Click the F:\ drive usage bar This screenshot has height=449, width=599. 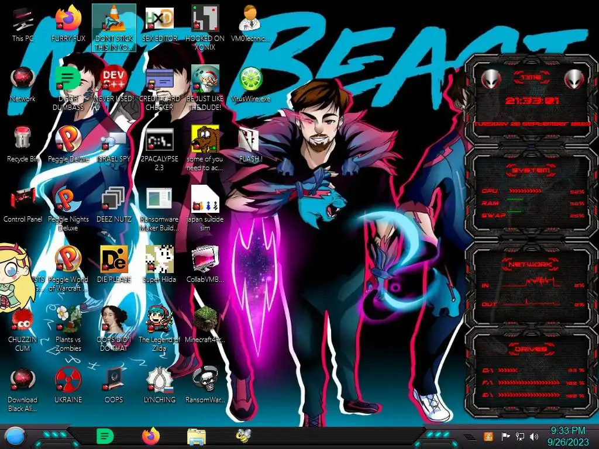(529, 382)
